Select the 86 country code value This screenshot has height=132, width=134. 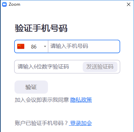point(34,47)
